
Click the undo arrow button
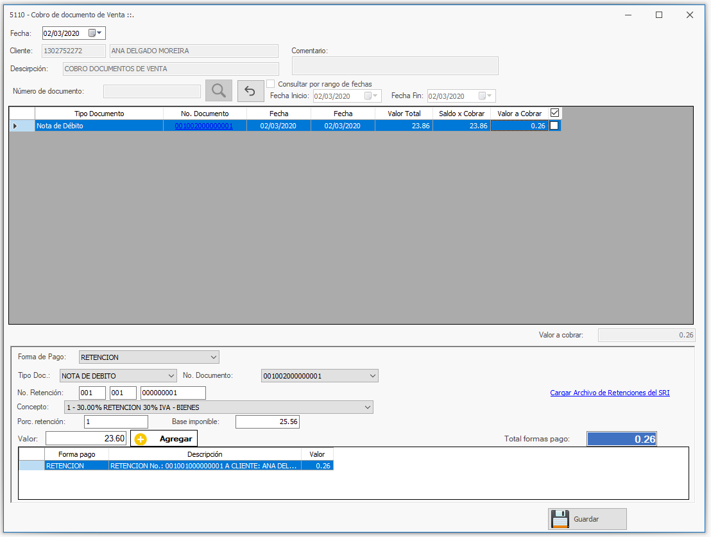pyautogui.click(x=250, y=91)
